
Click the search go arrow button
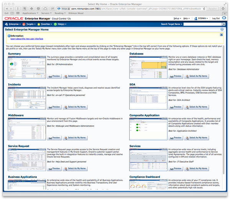(224, 24)
